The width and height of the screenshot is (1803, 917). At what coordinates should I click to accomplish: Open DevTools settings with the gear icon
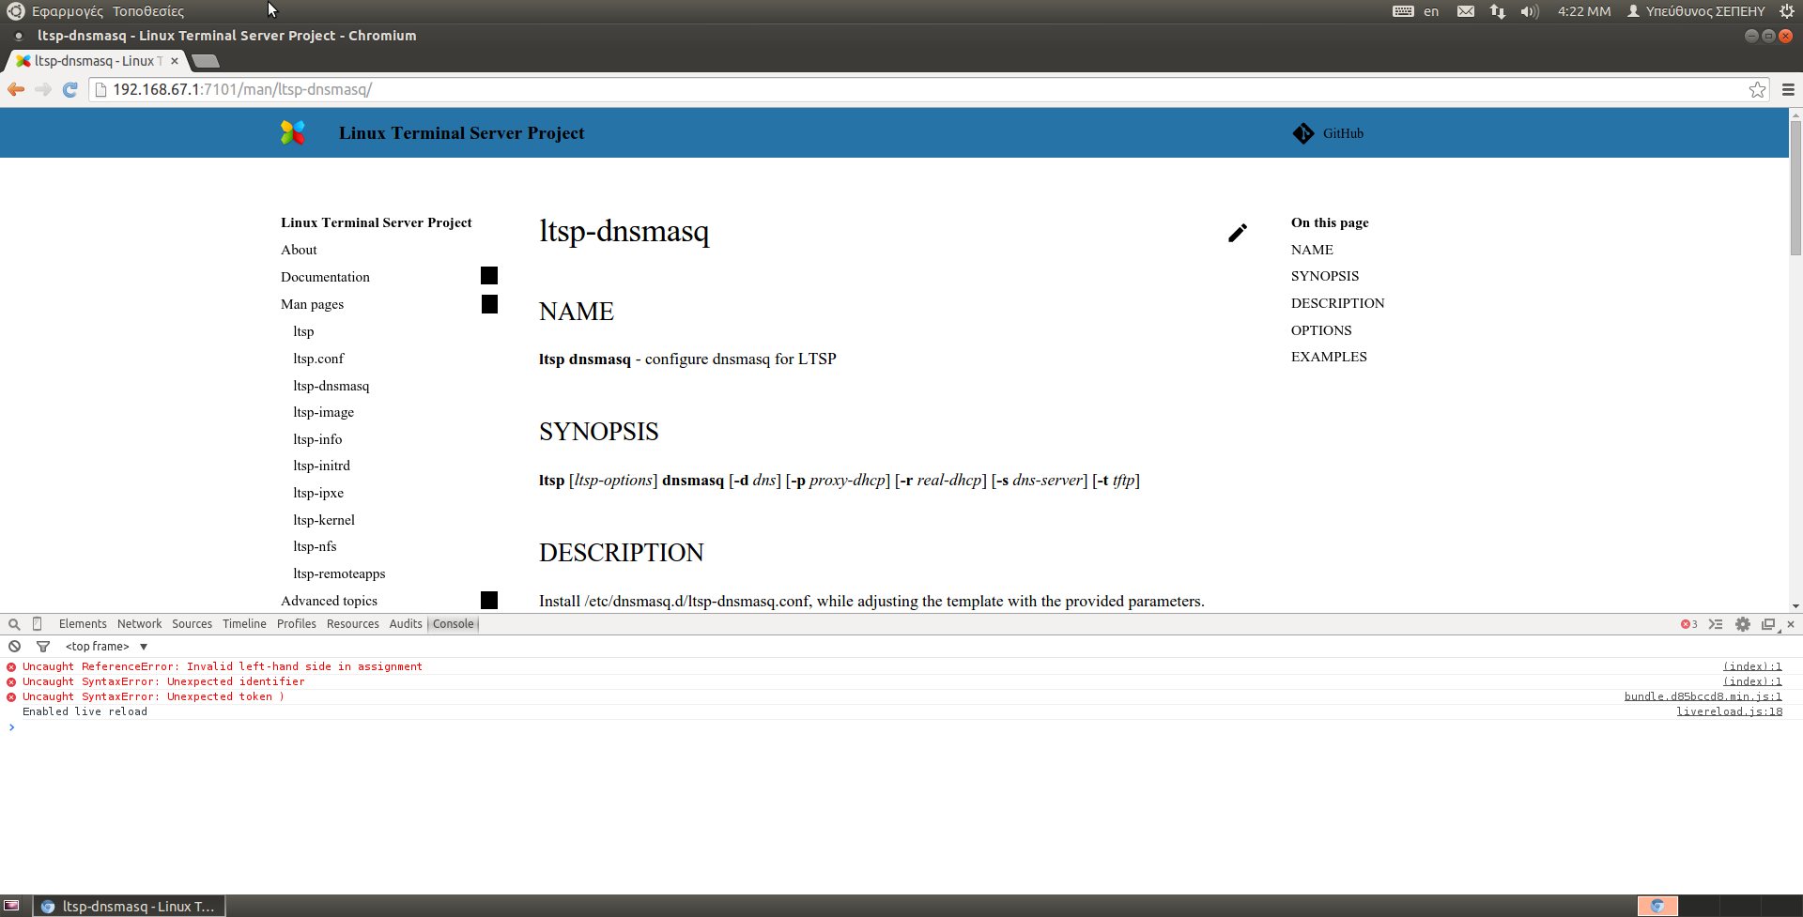click(x=1743, y=623)
